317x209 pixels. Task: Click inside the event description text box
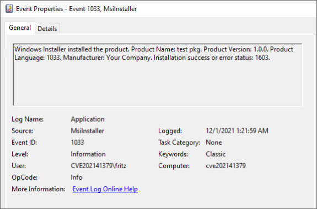coord(158,75)
